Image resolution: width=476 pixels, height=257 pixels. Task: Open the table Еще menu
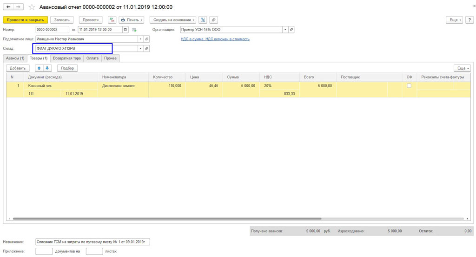coord(462,68)
